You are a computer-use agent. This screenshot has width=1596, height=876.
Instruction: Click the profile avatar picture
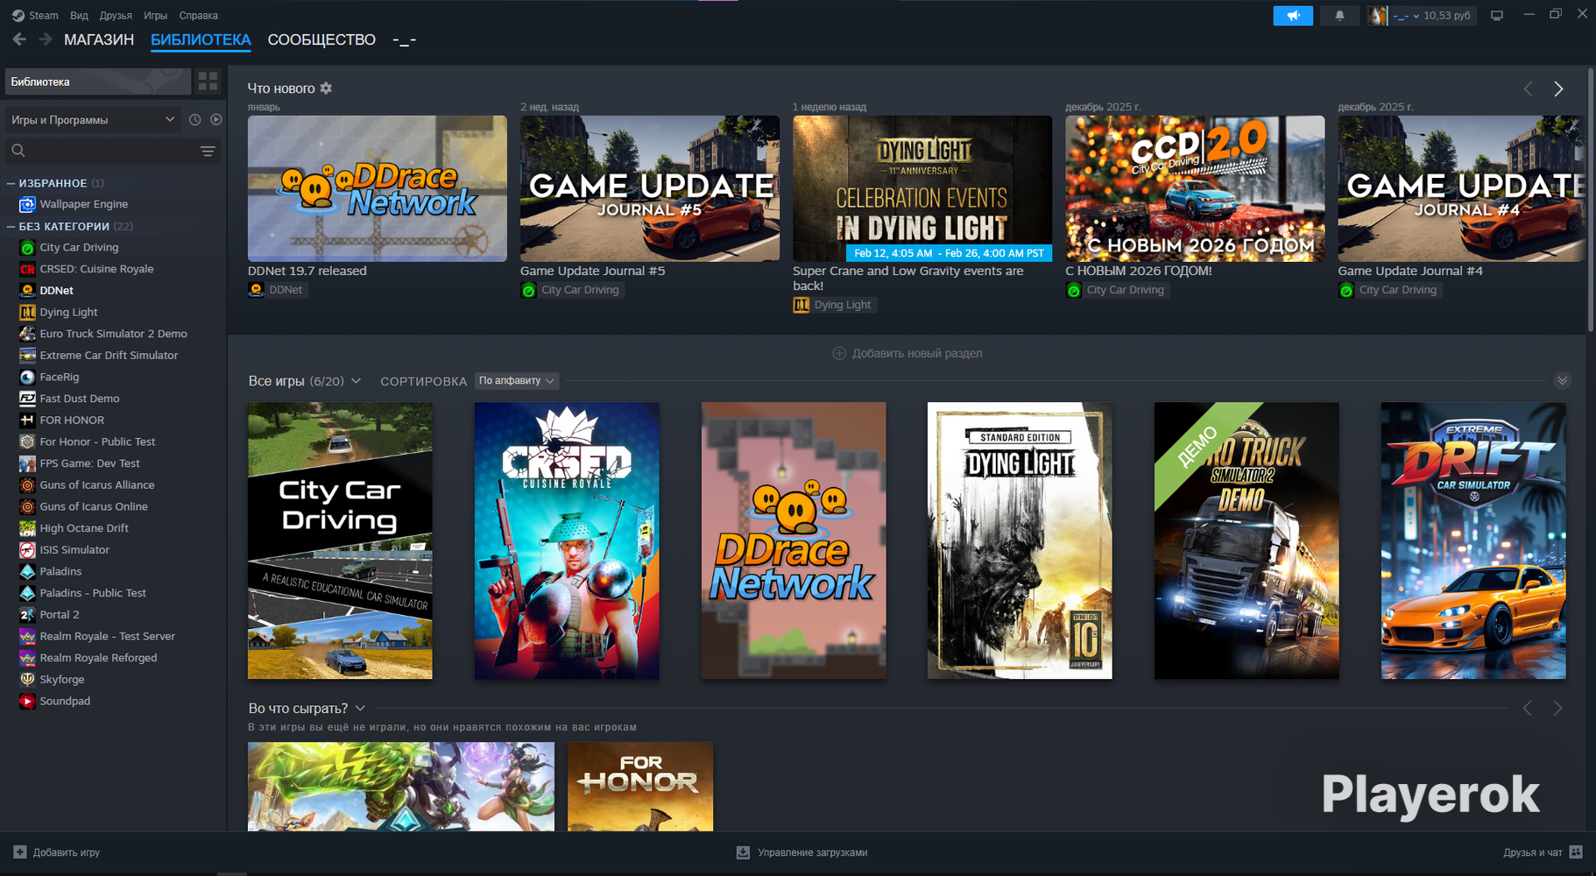1378,16
